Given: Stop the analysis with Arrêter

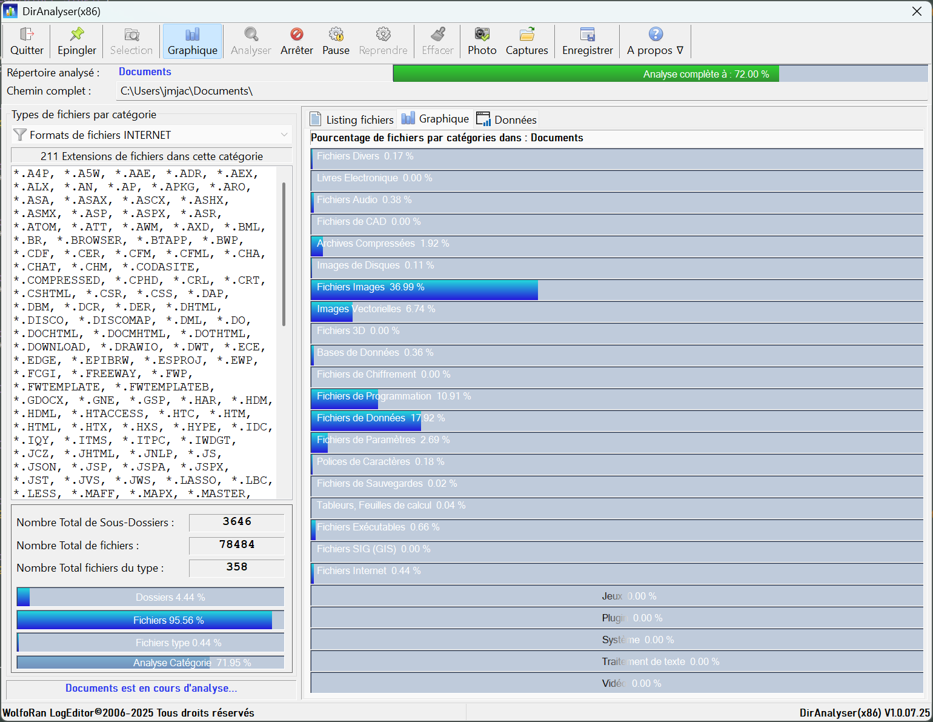Looking at the screenshot, I should click(296, 41).
